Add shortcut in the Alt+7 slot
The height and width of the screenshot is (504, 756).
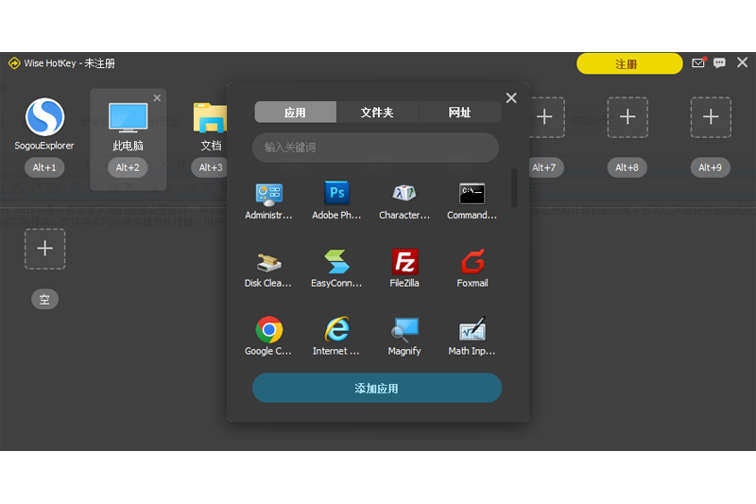pyautogui.click(x=544, y=117)
